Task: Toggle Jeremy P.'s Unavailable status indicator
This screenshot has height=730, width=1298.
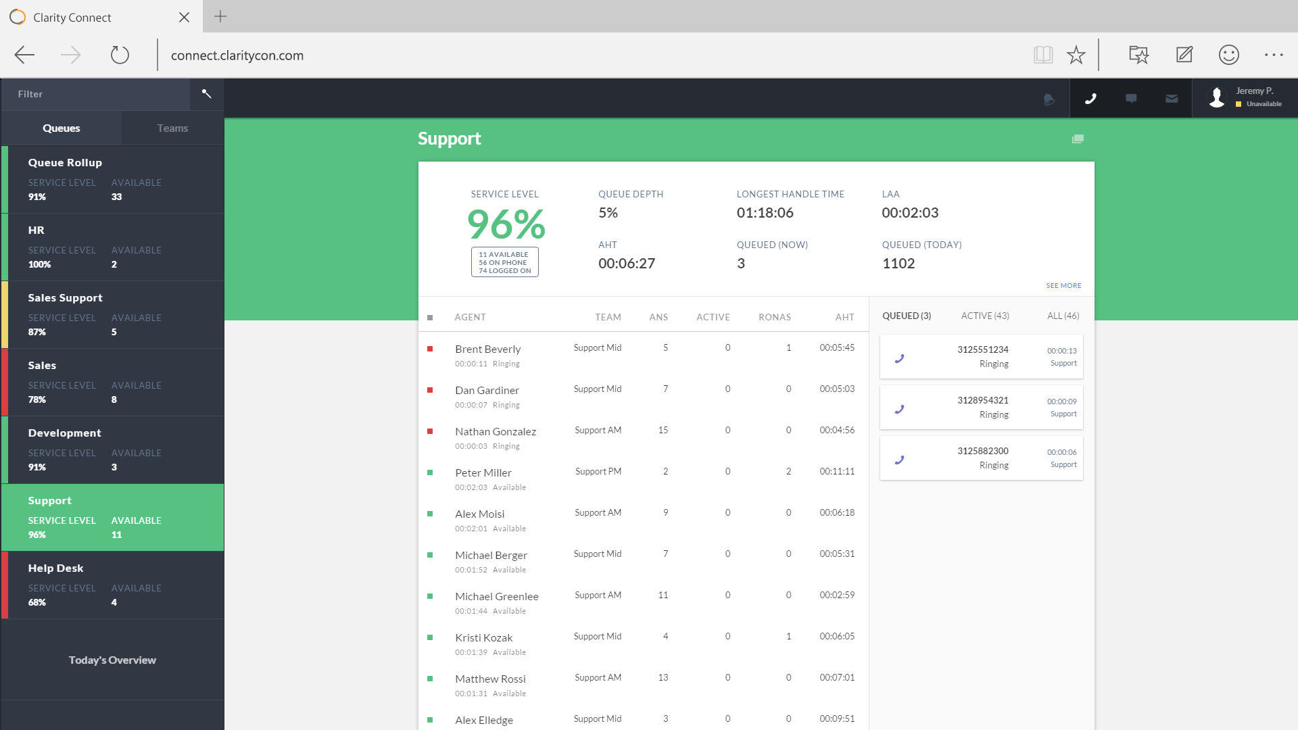Action: (1238, 104)
